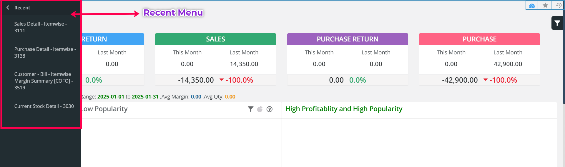The image size is (565, 167).
Task: Click the pie chart icon in panel header
Action: pos(260,109)
